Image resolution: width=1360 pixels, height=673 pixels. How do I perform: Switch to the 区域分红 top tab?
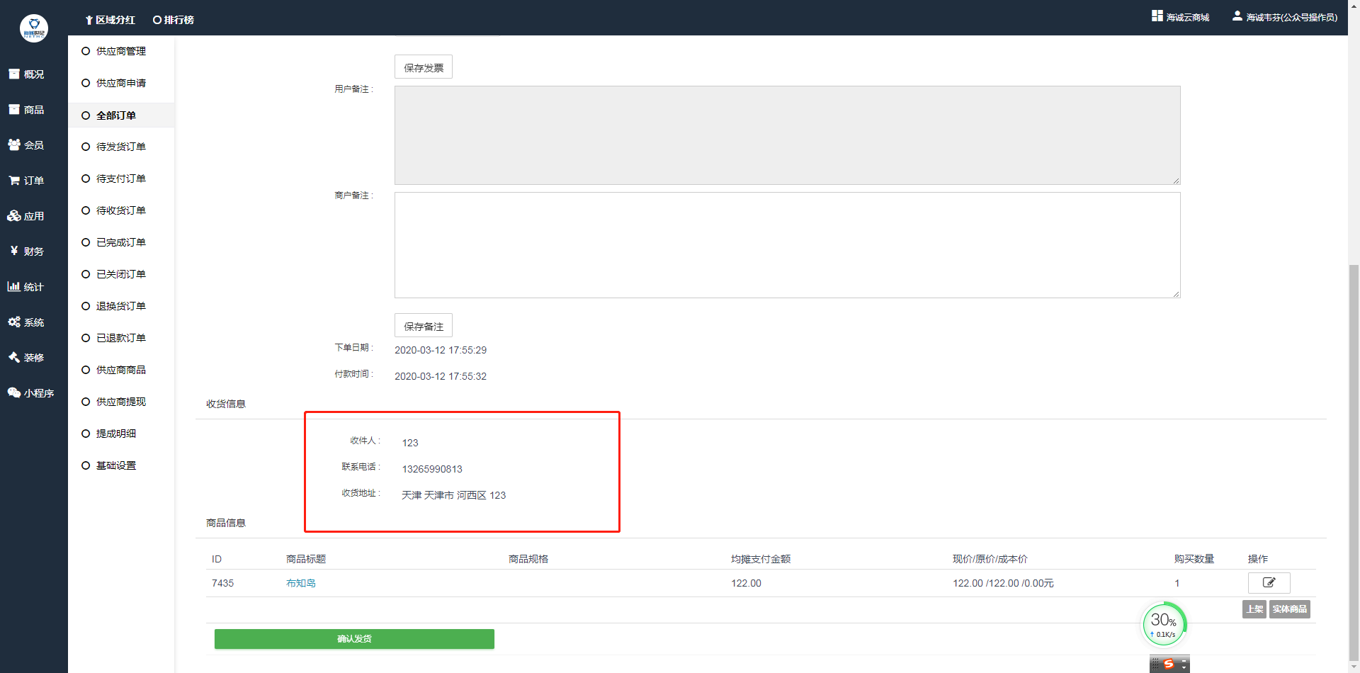tap(110, 20)
